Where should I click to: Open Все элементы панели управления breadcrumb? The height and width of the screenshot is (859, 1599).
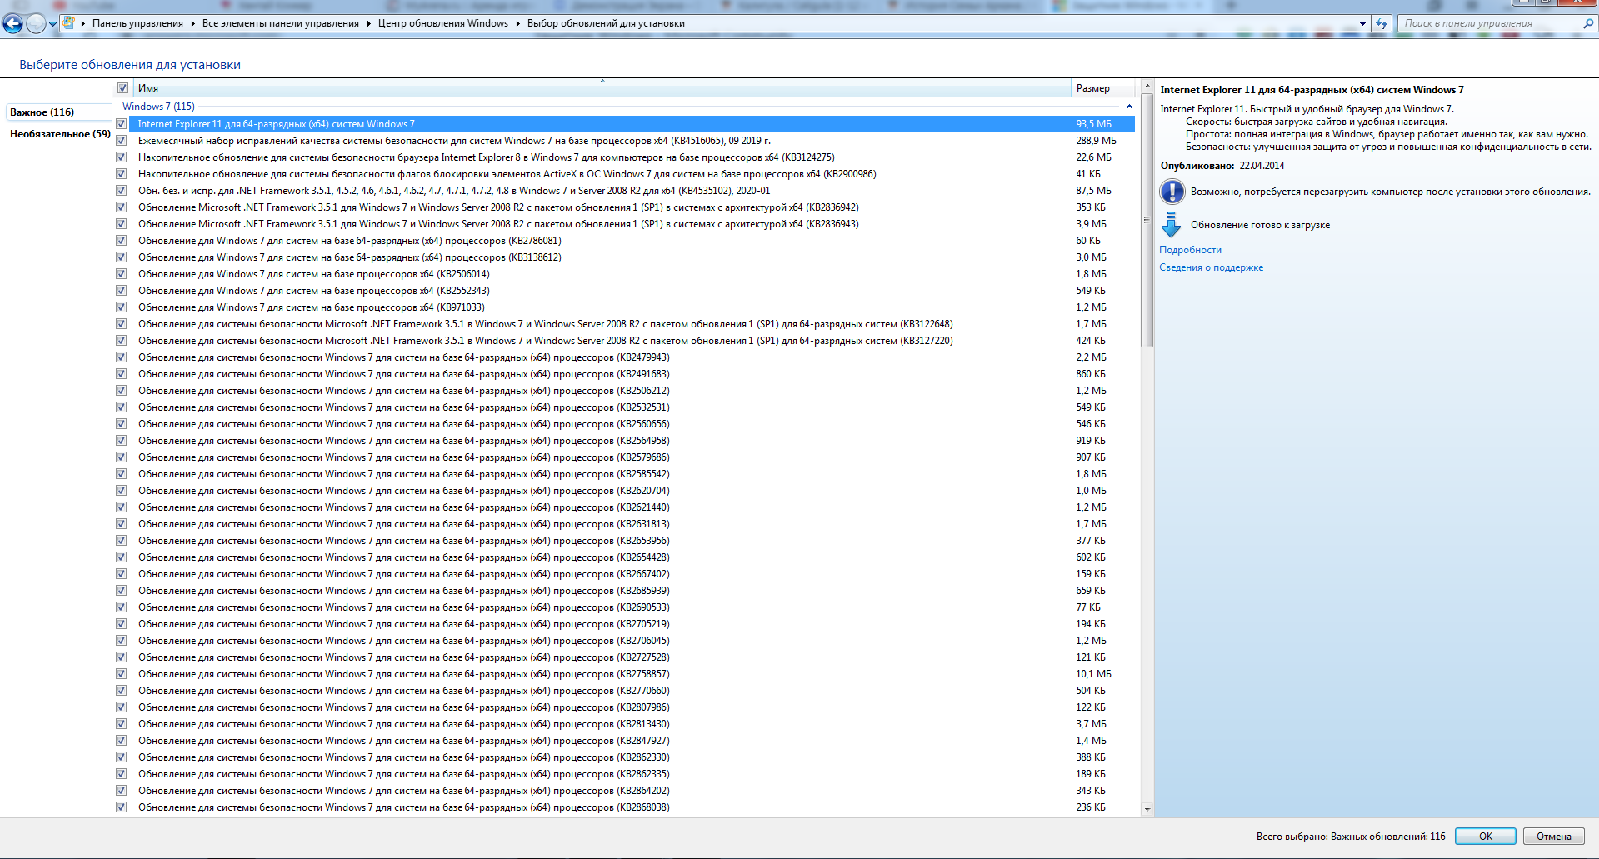[x=281, y=23]
